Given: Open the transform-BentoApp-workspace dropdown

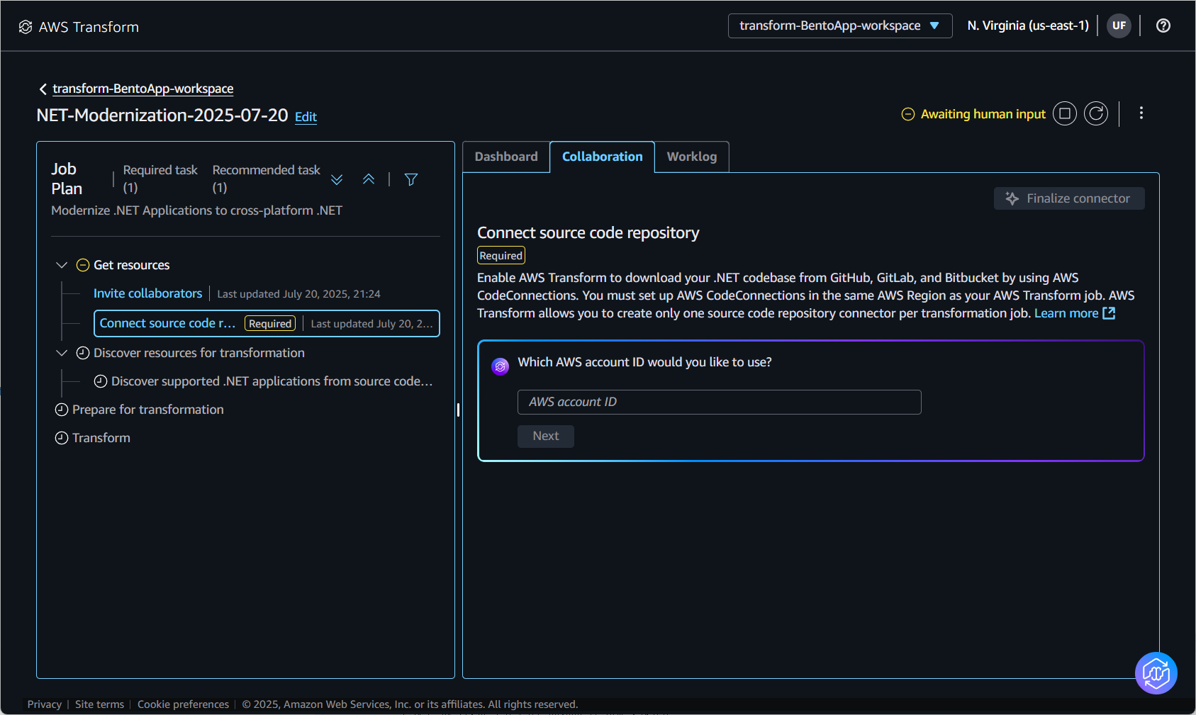Looking at the screenshot, I should 840,26.
